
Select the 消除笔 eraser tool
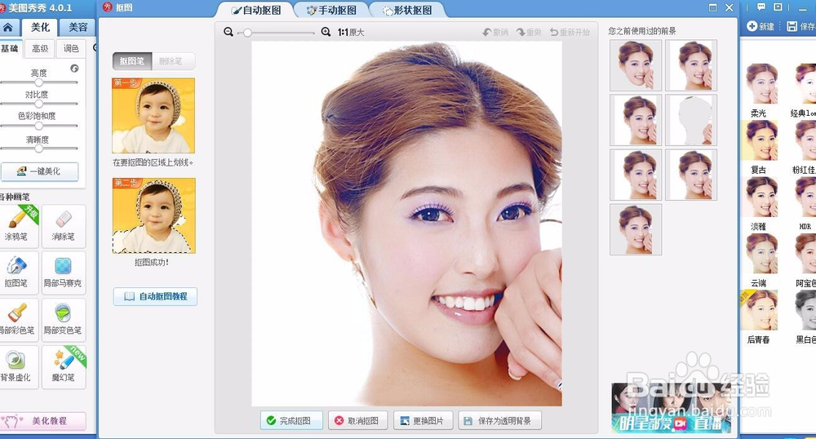(x=64, y=224)
